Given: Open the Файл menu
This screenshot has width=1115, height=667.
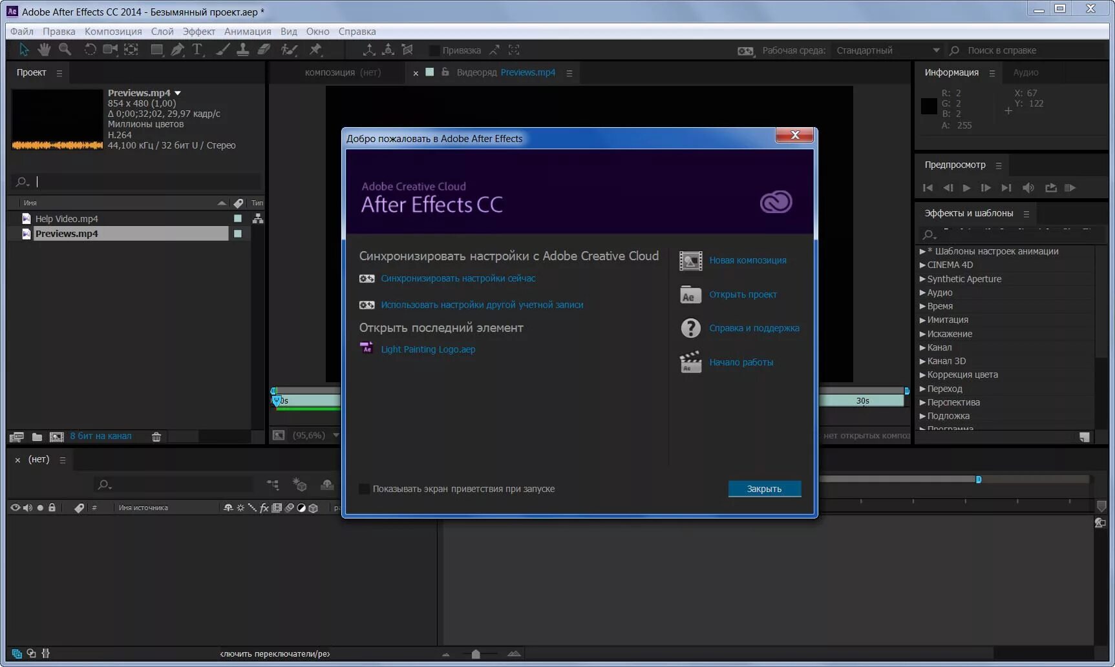Looking at the screenshot, I should click(x=22, y=32).
